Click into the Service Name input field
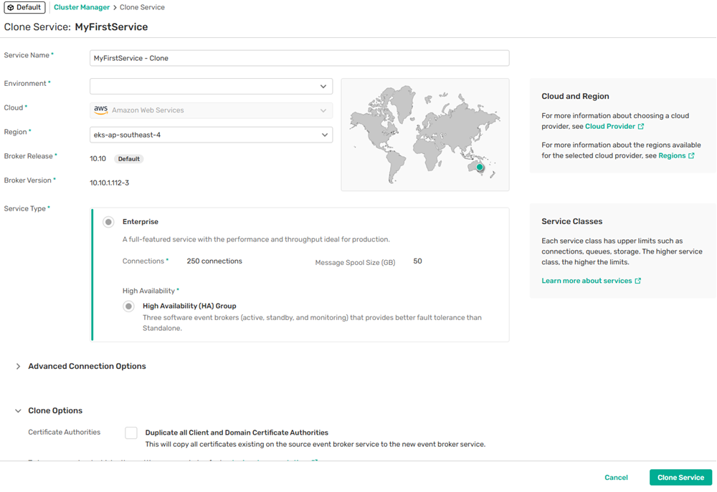The image size is (717, 492). (299, 58)
